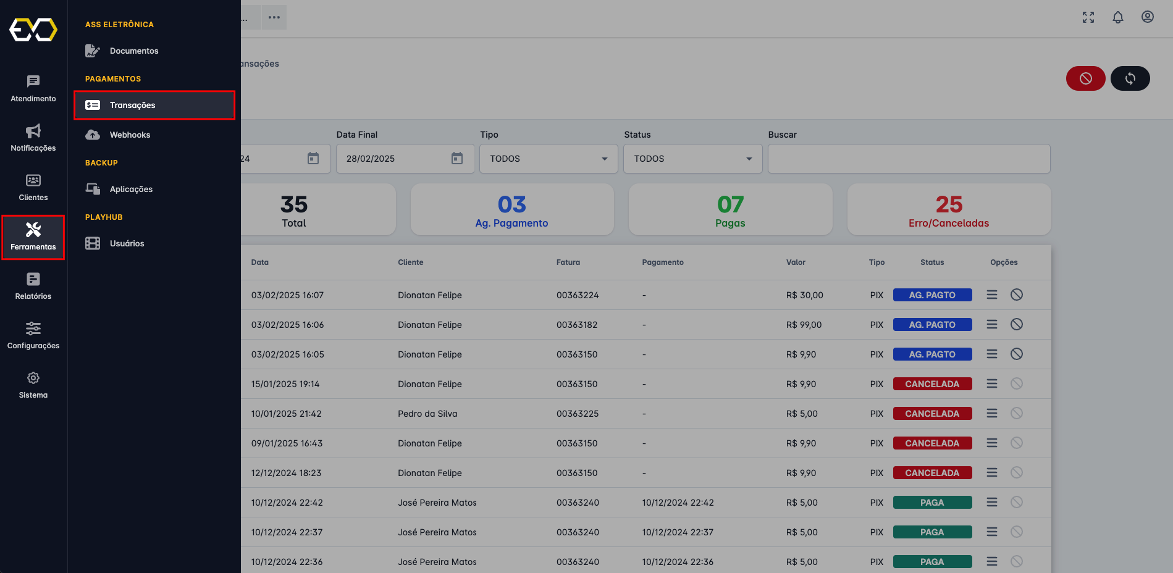Open Atendimento in the sidebar
The height and width of the screenshot is (573, 1173).
tap(33, 89)
